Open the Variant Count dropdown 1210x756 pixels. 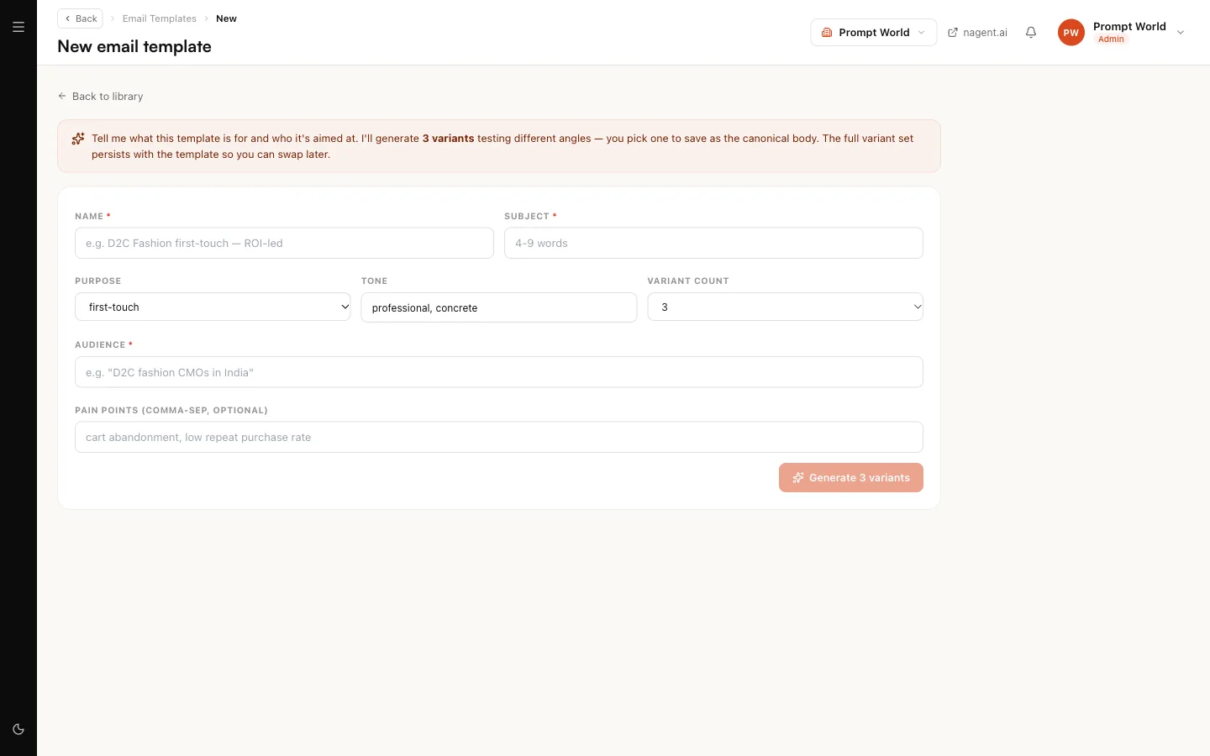point(785,307)
